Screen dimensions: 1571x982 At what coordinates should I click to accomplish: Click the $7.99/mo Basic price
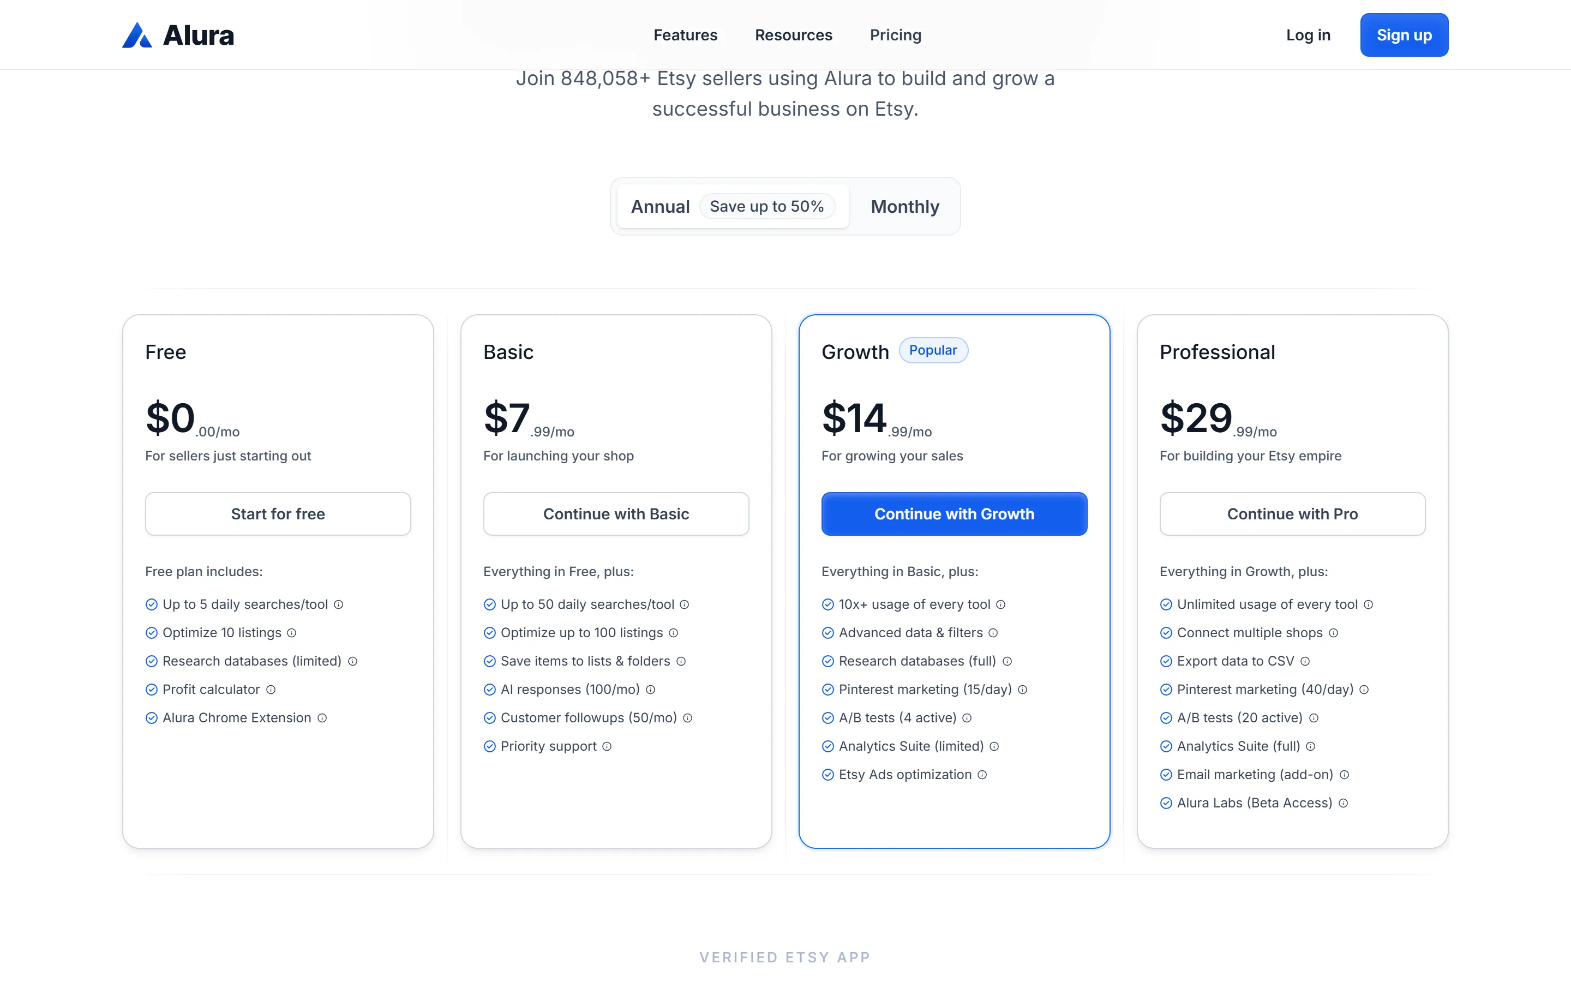[529, 419]
